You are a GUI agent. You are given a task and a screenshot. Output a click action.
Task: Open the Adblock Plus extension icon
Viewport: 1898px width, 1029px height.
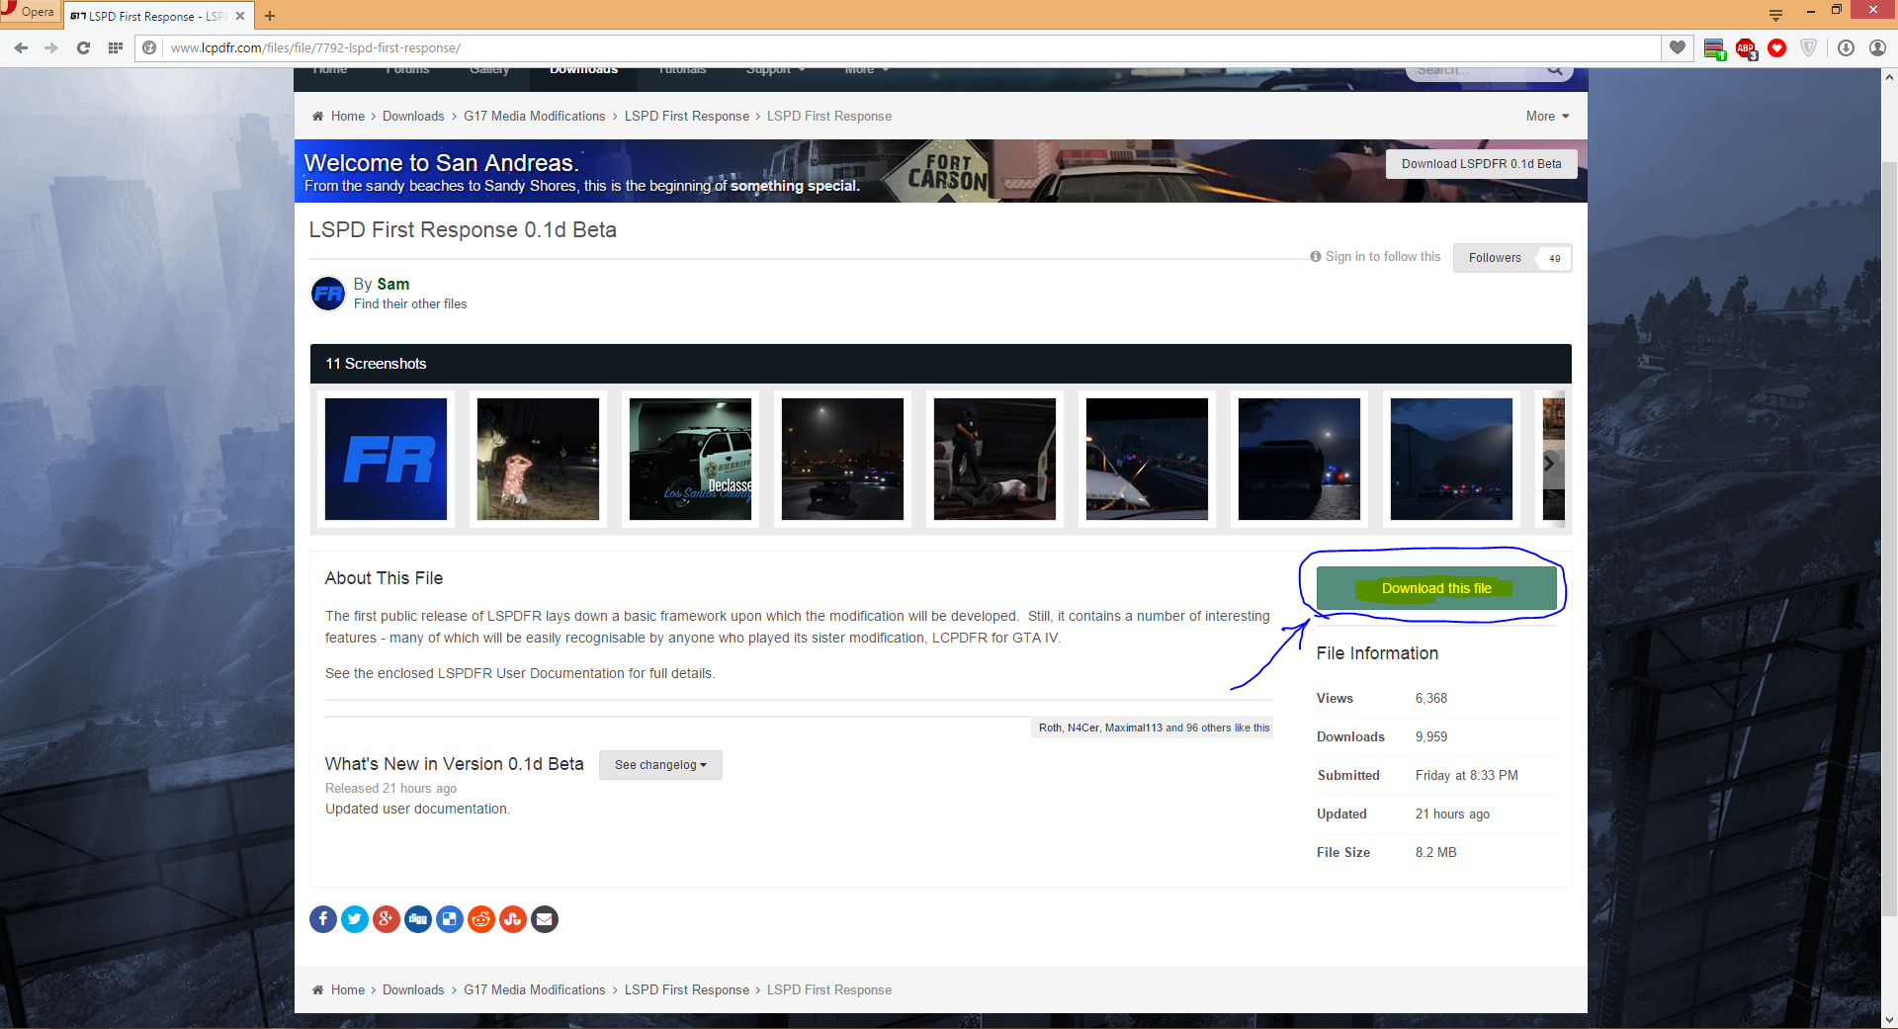(1747, 48)
